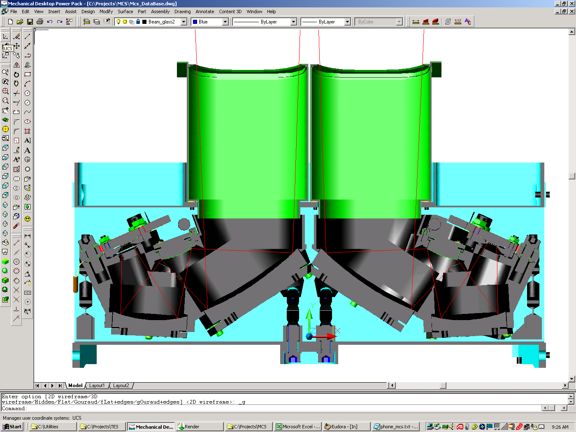Click the Windows Start button
The height and width of the screenshot is (432, 576).
click(12, 427)
